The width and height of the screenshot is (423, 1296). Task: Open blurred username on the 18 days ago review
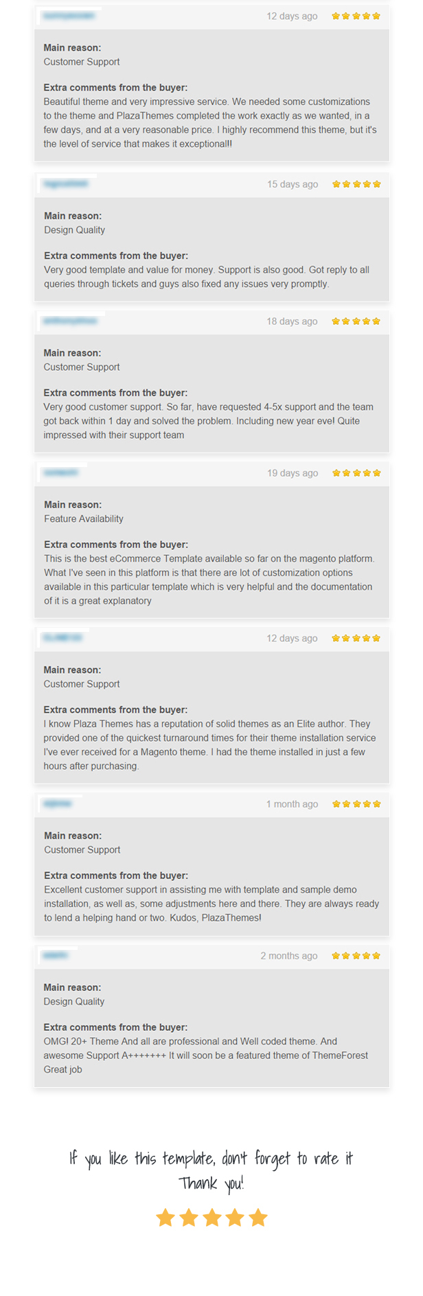tap(70, 321)
